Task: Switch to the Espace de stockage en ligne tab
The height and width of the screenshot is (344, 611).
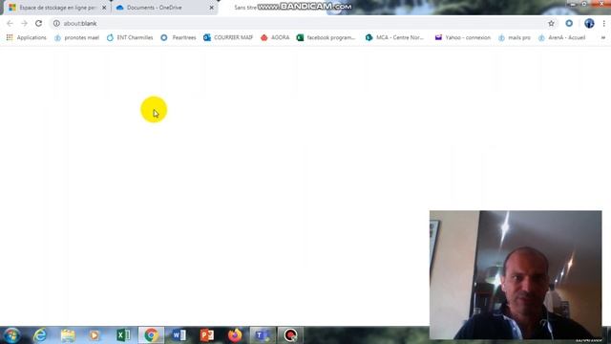Action: pos(57,8)
